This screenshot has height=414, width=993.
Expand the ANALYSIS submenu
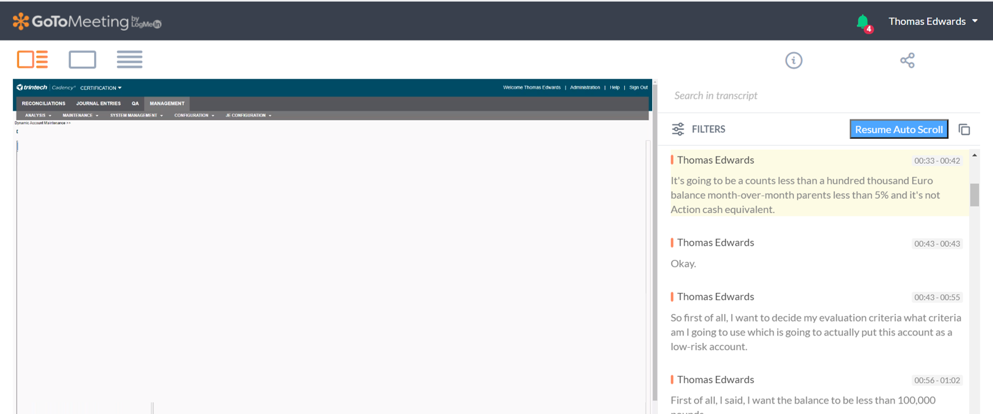click(38, 116)
